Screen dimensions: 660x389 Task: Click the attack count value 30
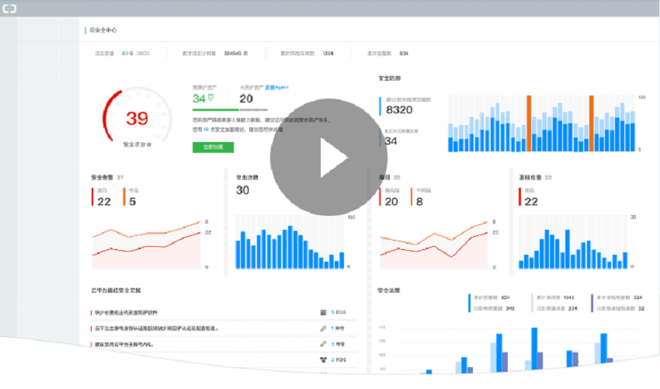tap(242, 190)
